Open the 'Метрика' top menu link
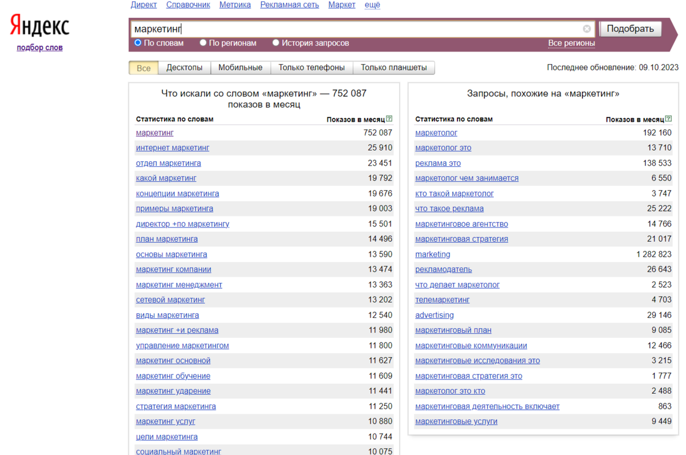The width and height of the screenshot is (686, 455). 235,5
